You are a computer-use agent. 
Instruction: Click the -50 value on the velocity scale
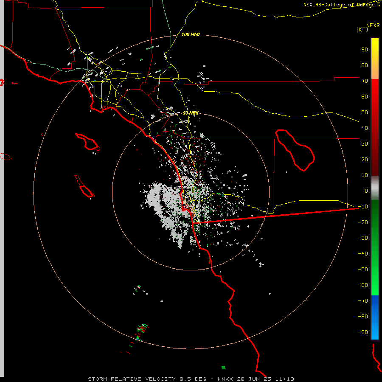(x=363, y=269)
